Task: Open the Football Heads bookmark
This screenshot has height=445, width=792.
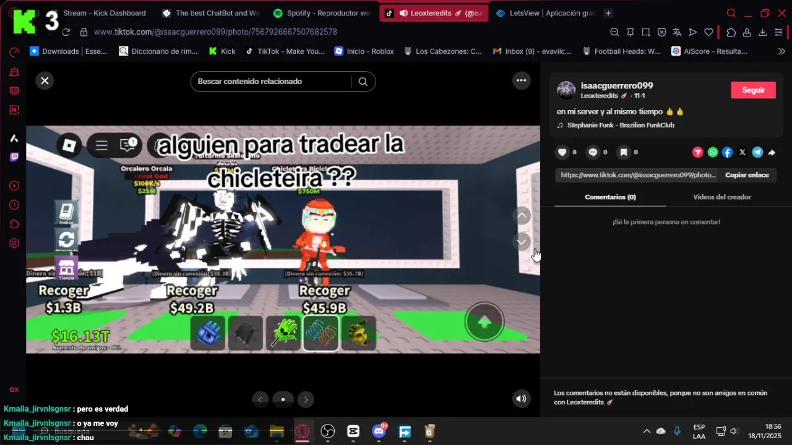Action: point(622,51)
